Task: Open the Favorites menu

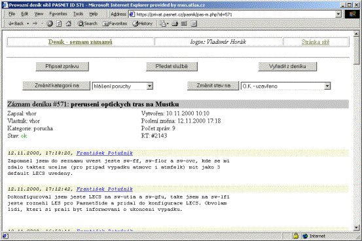Action: [58, 14]
